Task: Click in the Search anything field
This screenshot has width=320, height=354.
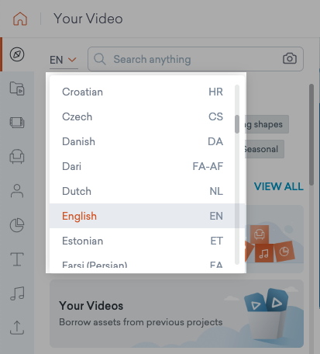Action: 195,59
